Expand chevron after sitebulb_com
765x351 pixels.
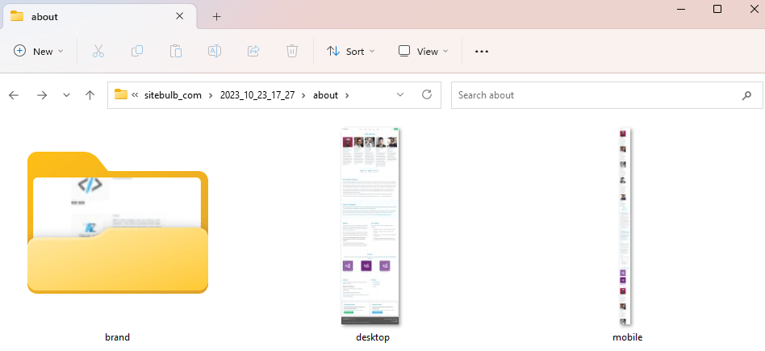211,95
